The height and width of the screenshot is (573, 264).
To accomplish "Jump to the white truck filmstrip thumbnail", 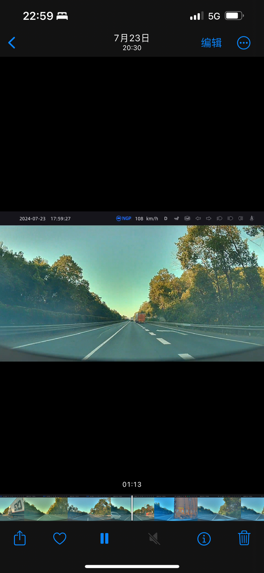I will click(x=12, y=508).
